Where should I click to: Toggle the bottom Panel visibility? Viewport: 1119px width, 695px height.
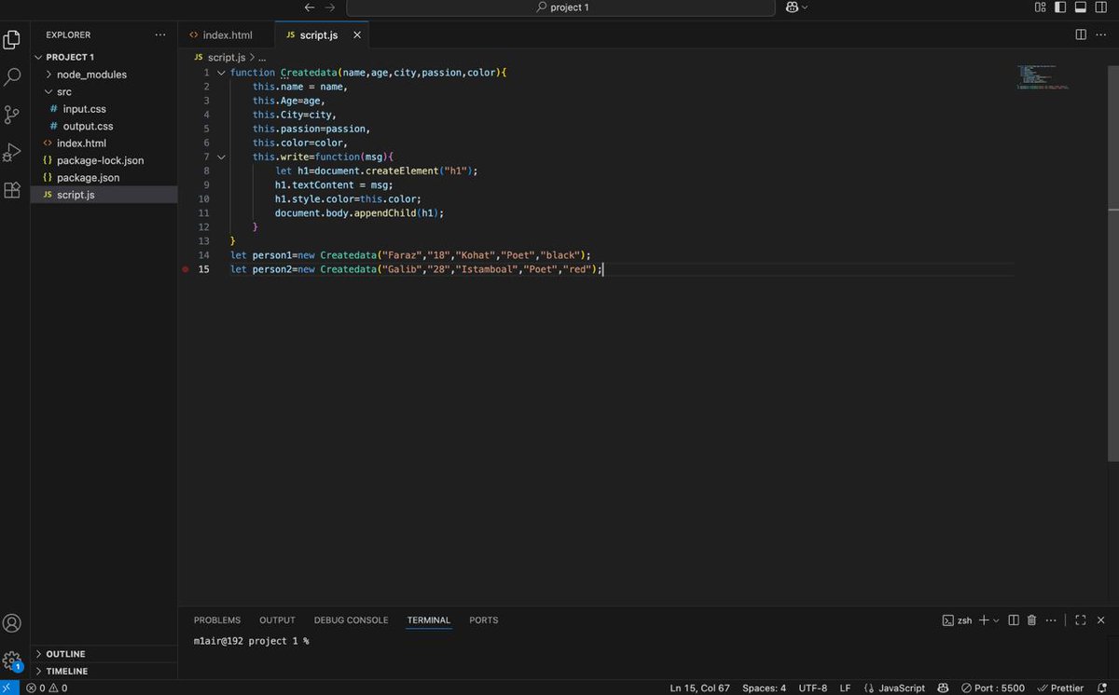point(1081,7)
